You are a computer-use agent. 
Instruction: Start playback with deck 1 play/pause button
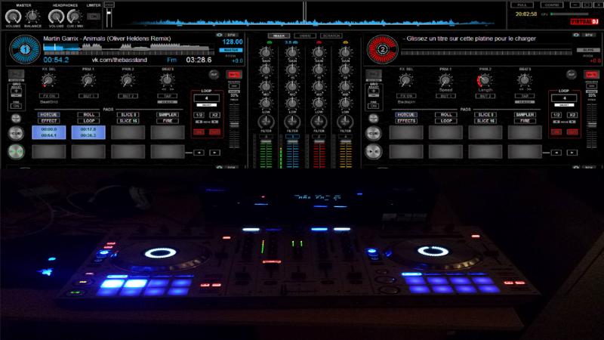click(16, 152)
